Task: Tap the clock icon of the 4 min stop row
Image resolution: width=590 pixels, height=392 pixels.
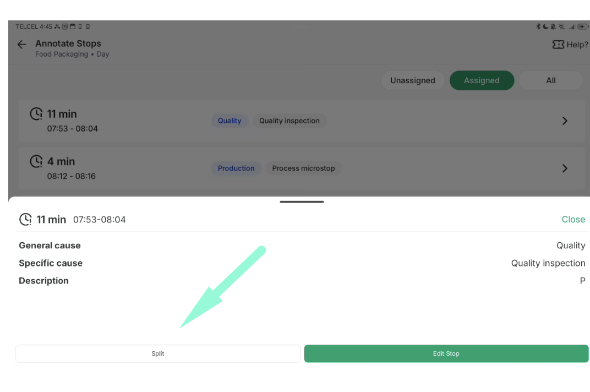Action: pyautogui.click(x=36, y=161)
